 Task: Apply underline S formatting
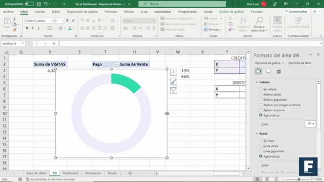click(x=38, y=28)
